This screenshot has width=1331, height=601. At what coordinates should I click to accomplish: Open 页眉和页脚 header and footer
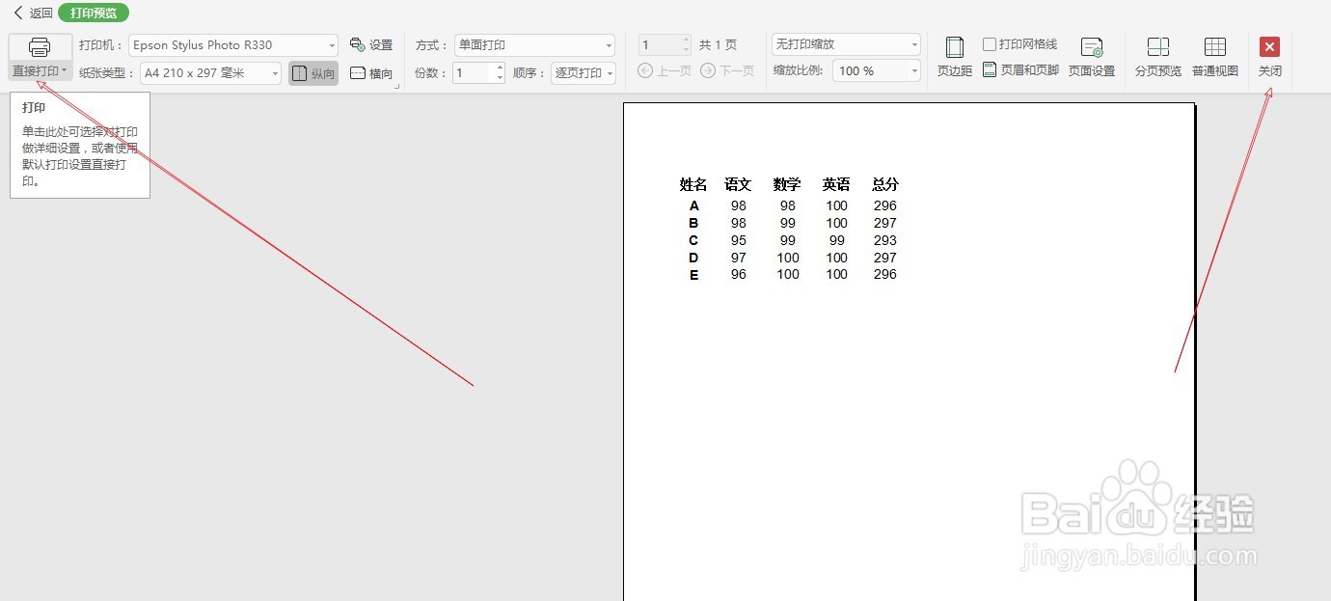click(1020, 70)
